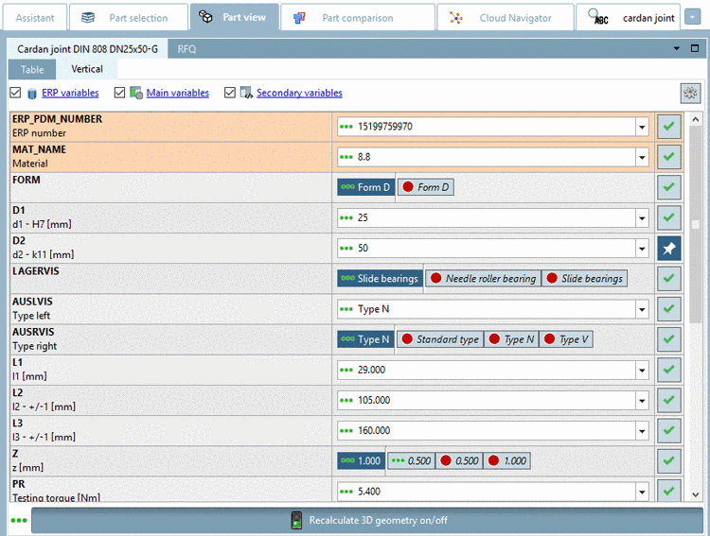Image resolution: width=710 pixels, height=536 pixels.
Task: Click the checkmark button in FORM row
Action: click(668, 187)
